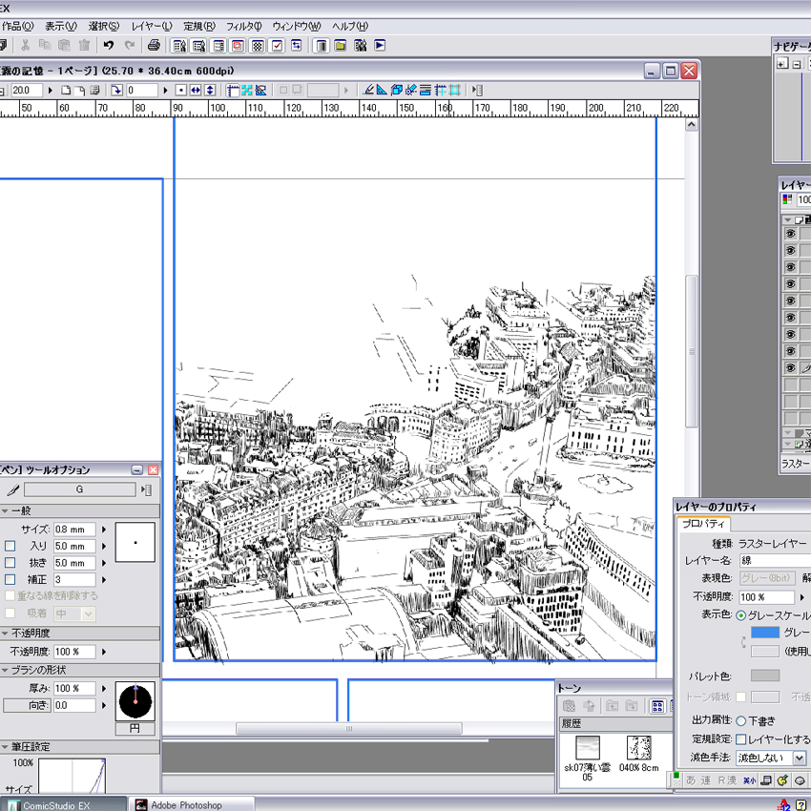
Task: Click the Print icon in the toolbar
Action: coord(154,45)
